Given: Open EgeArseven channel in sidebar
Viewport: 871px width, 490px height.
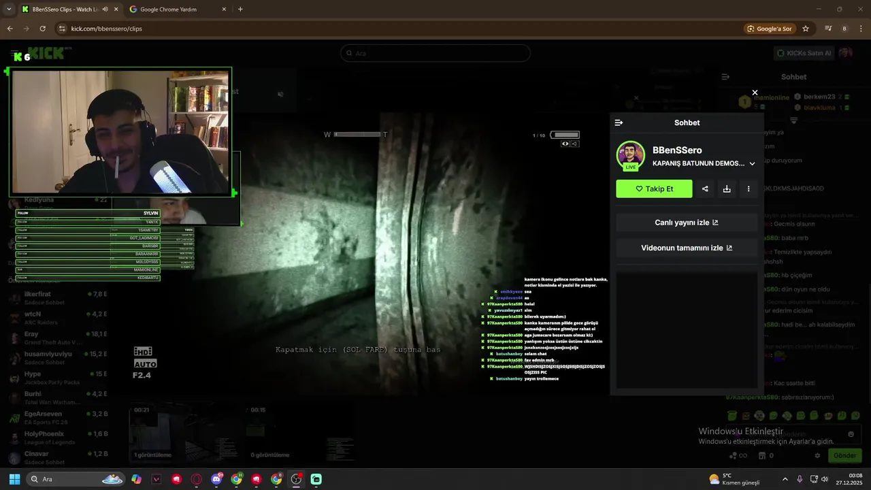Looking at the screenshot, I should pos(57,417).
